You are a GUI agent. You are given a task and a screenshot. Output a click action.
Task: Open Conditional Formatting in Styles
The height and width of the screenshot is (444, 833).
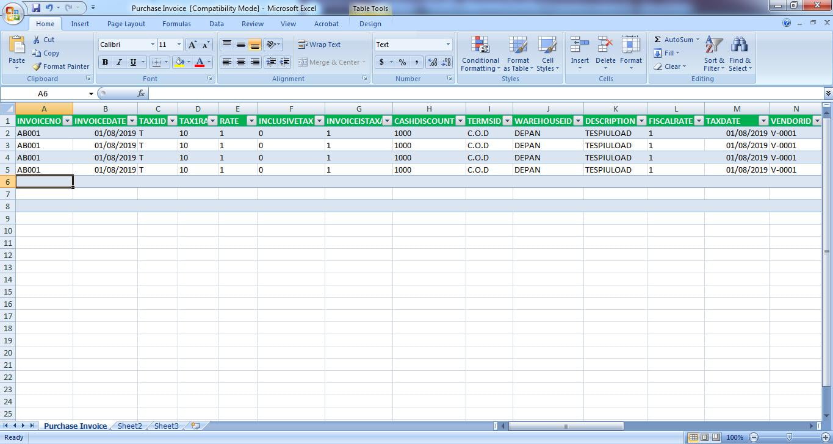pyautogui.click(x=480, y=46)
